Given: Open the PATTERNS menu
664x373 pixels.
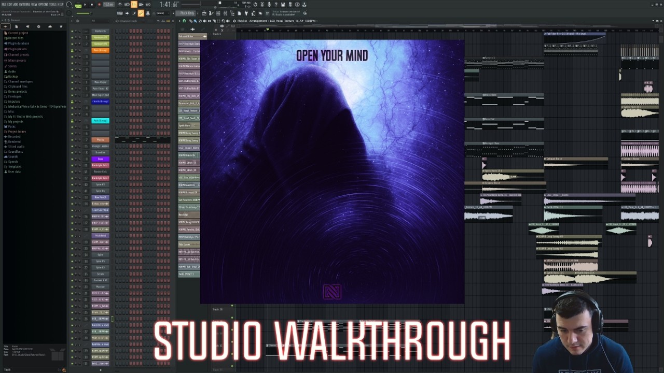Looking at the screenshot, I should [24, 4].
